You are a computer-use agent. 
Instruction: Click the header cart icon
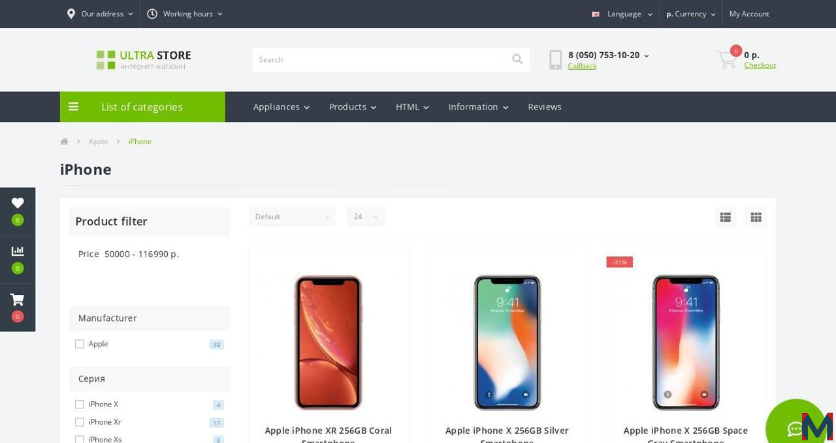point(726,60)
